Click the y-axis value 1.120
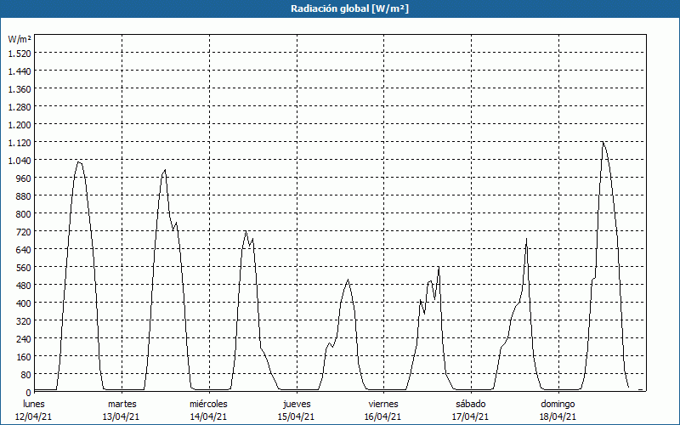Viewport: 680px width, 425px height. 20,143
